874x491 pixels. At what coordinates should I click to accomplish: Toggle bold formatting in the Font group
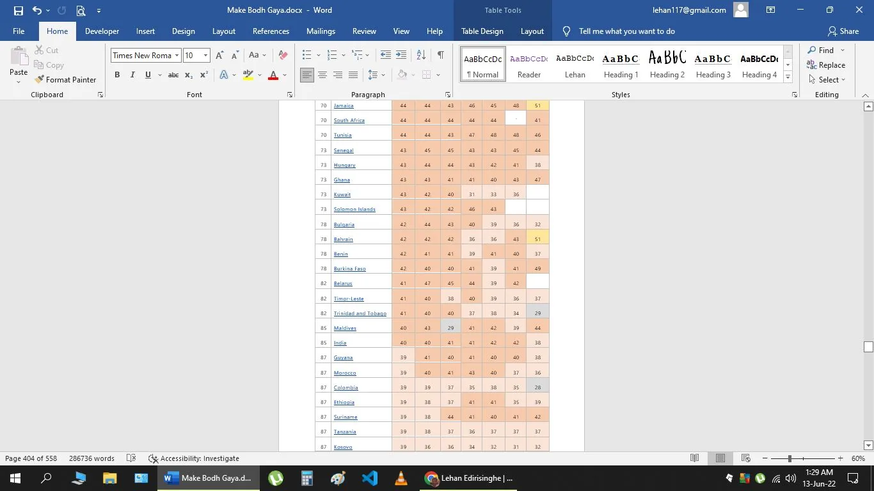click(117, 75)
